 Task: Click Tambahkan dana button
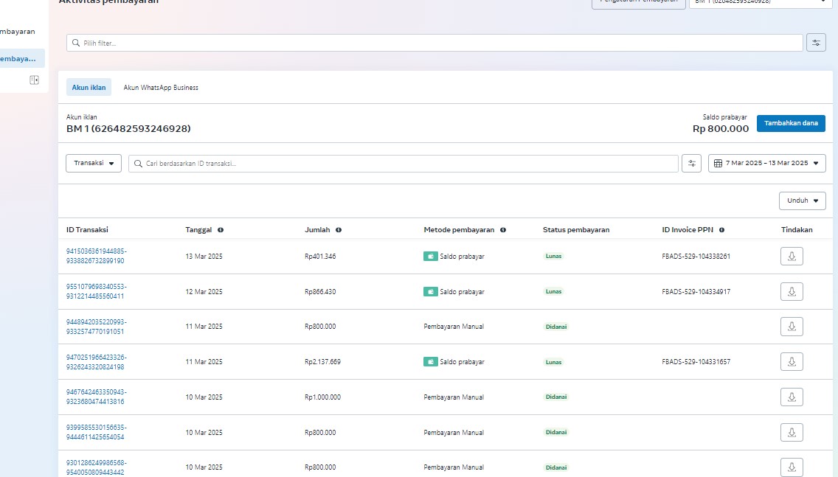791,123
